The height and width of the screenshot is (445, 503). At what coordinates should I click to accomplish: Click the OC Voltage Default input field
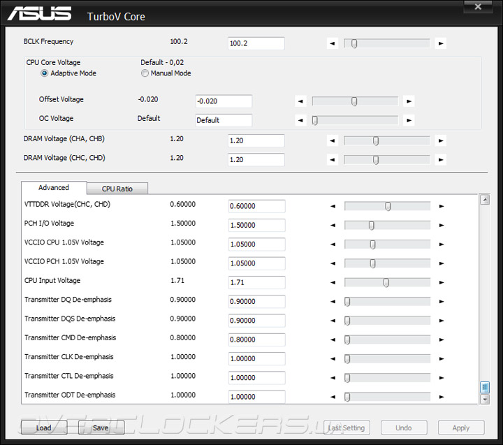tap(224, 120)
